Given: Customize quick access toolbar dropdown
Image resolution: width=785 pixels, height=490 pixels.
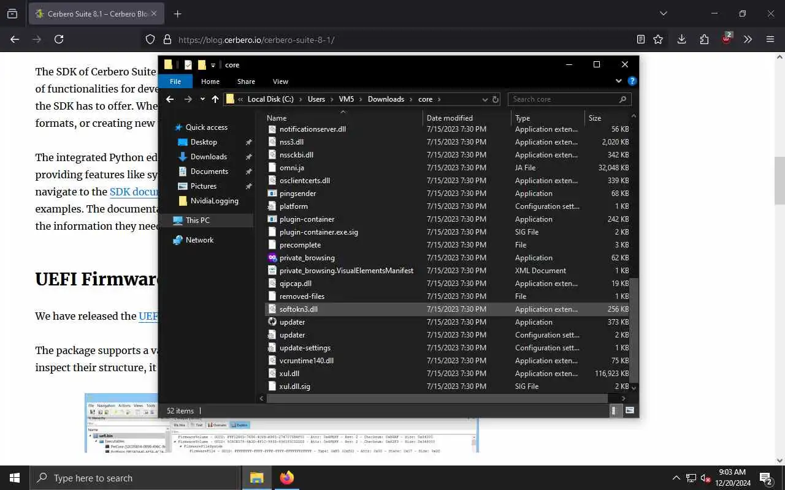Looking at the screenshot, I should tap(213, 65).
